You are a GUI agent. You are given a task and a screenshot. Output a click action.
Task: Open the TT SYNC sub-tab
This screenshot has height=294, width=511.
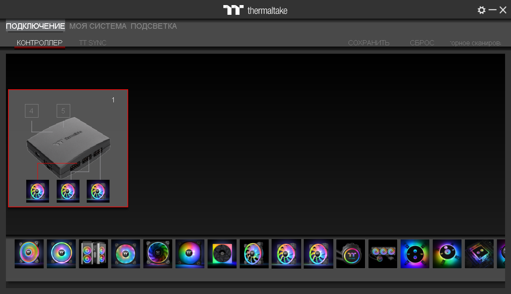[x=93, y=43]
